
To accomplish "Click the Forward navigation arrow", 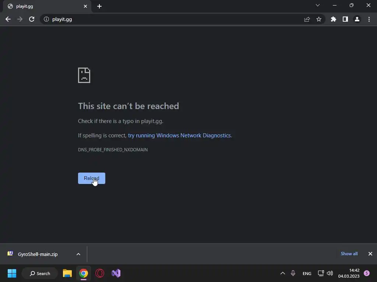I will coord(20,19).
